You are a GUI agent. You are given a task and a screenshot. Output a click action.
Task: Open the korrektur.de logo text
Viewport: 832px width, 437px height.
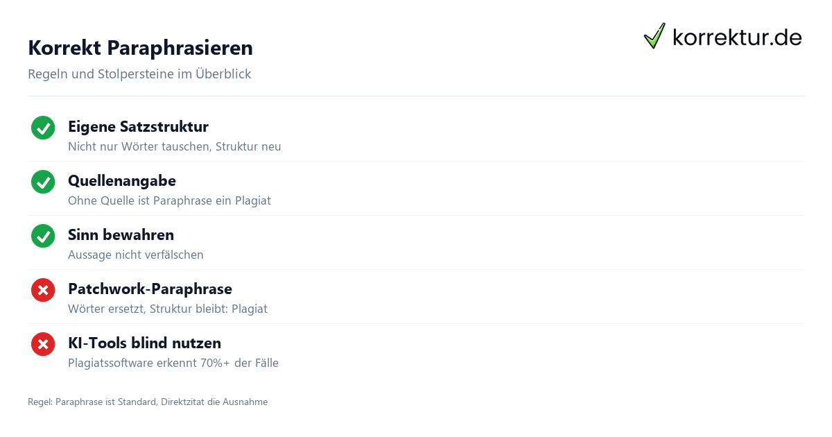(x=737, y=37)
